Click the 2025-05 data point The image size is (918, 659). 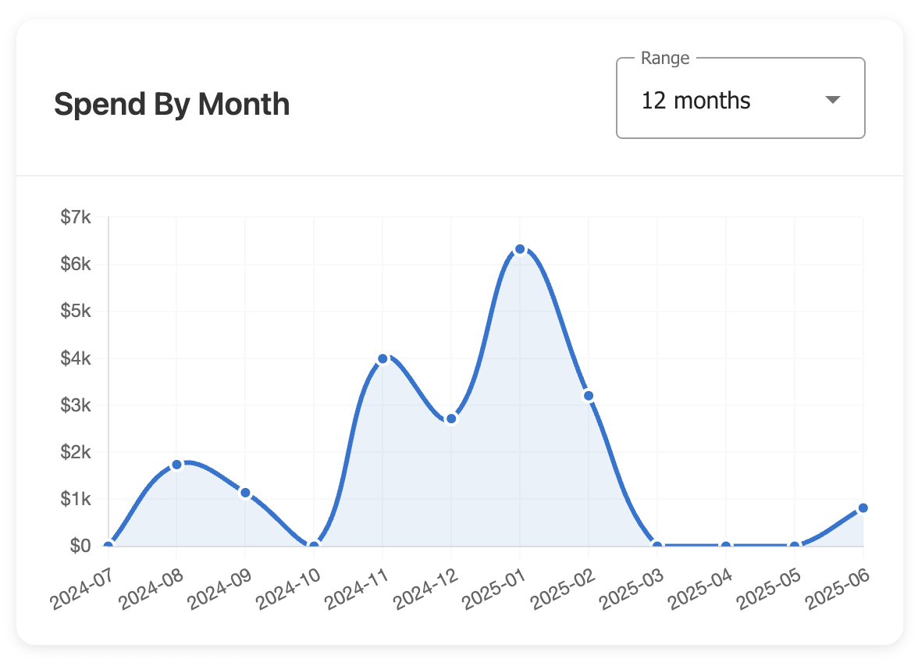coord(795,546)
